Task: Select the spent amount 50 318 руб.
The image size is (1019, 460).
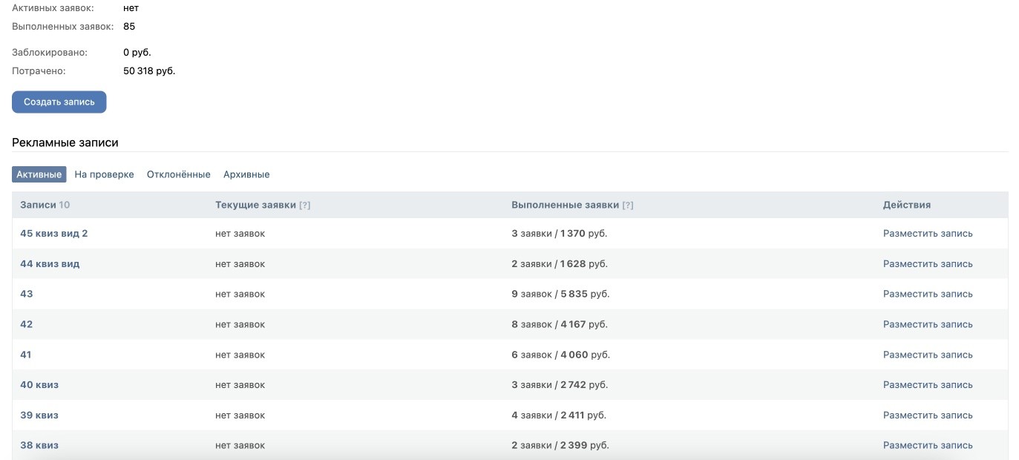Action: (149, 71)
